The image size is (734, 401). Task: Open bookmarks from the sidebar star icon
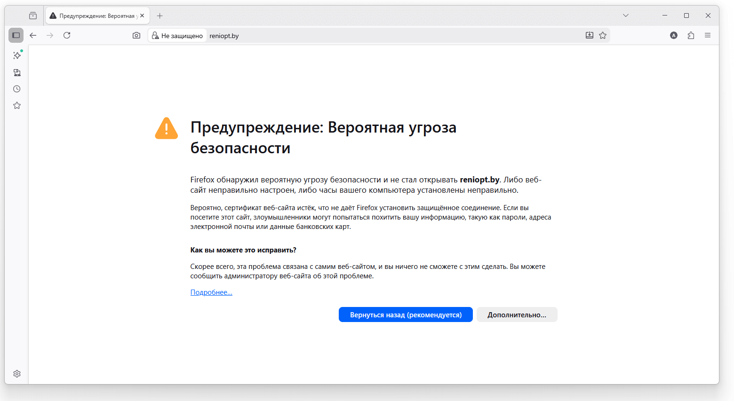pyautogui.click(x=17, y=105)
